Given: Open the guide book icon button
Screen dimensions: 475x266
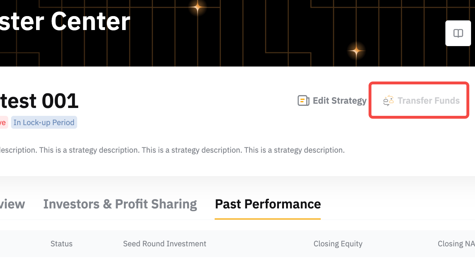Looking at the screenshot, I should coord(458,33).
